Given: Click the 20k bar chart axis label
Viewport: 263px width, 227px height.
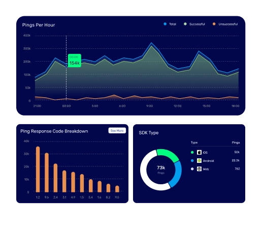Looking at the screenshot, I should [26, 166].
